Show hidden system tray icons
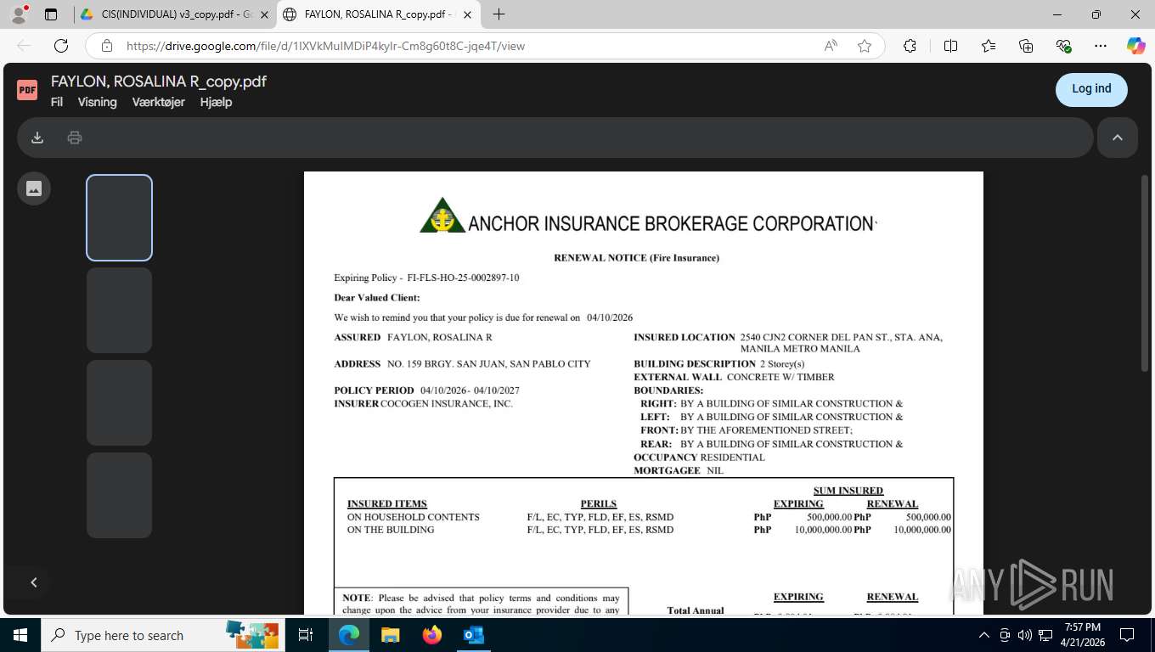Viewport: 1155px width, 652px height. pyautogui.click(x=984, y=635)
